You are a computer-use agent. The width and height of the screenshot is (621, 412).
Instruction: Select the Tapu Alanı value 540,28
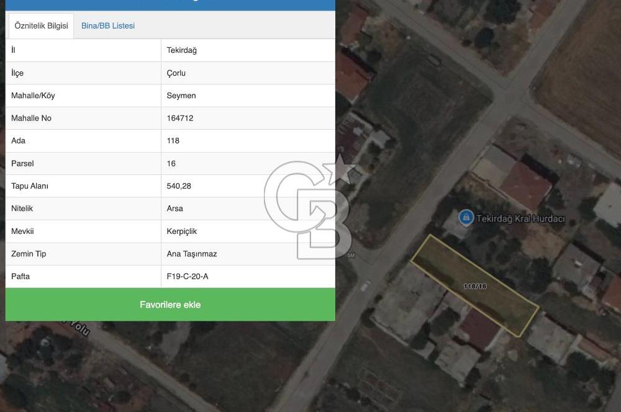[x=179, y=186]
